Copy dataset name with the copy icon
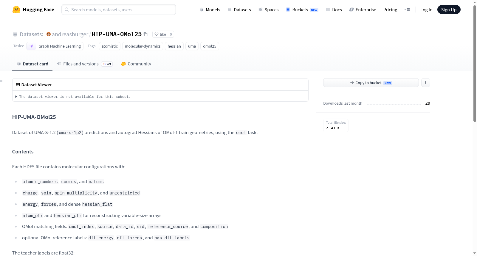477x256 pixels. (145, 34)
